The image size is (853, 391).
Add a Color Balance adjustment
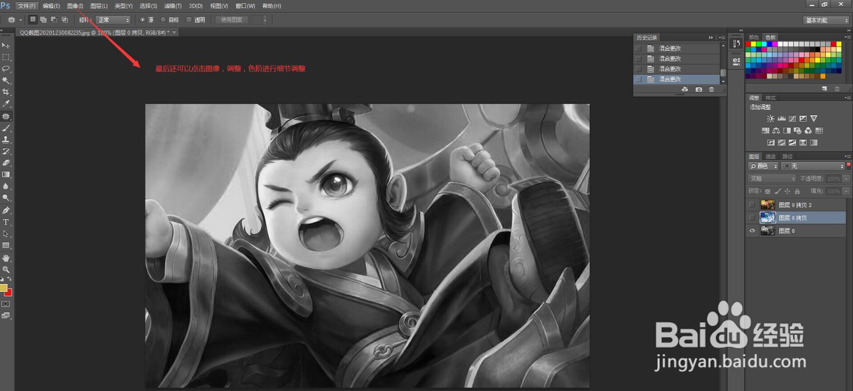pos(776,131)
